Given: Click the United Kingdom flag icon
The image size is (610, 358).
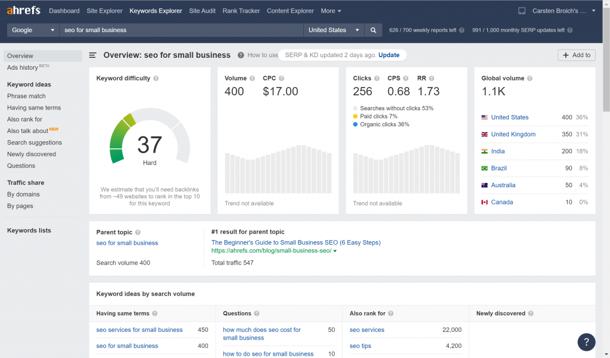Looking at the screenshot, I should coord(484,134).
